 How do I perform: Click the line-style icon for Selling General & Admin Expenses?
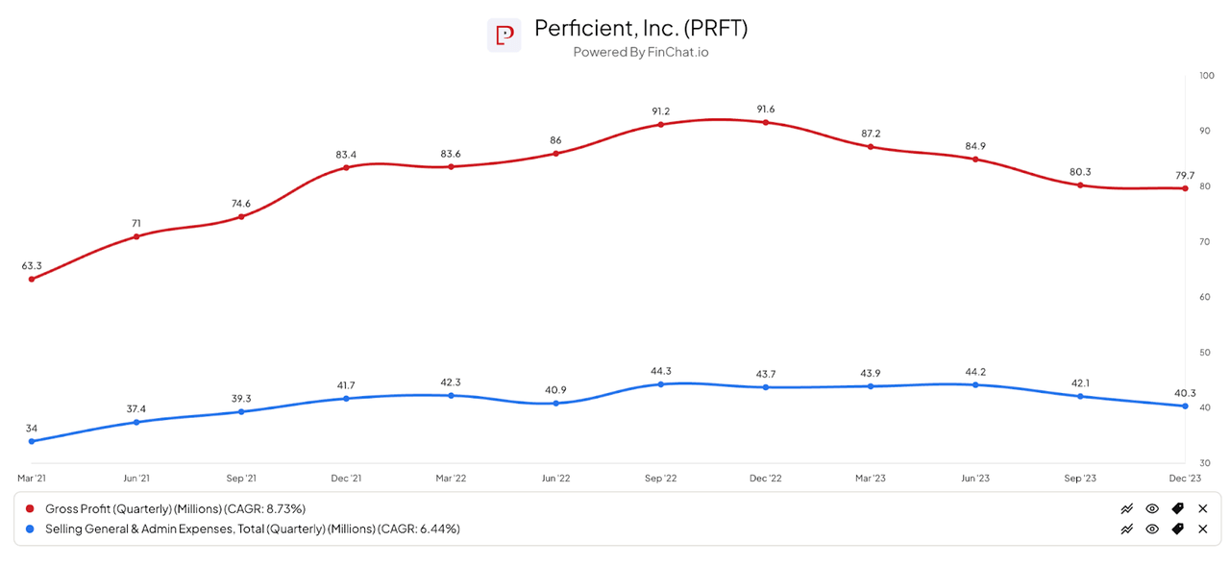point(1126,529)
